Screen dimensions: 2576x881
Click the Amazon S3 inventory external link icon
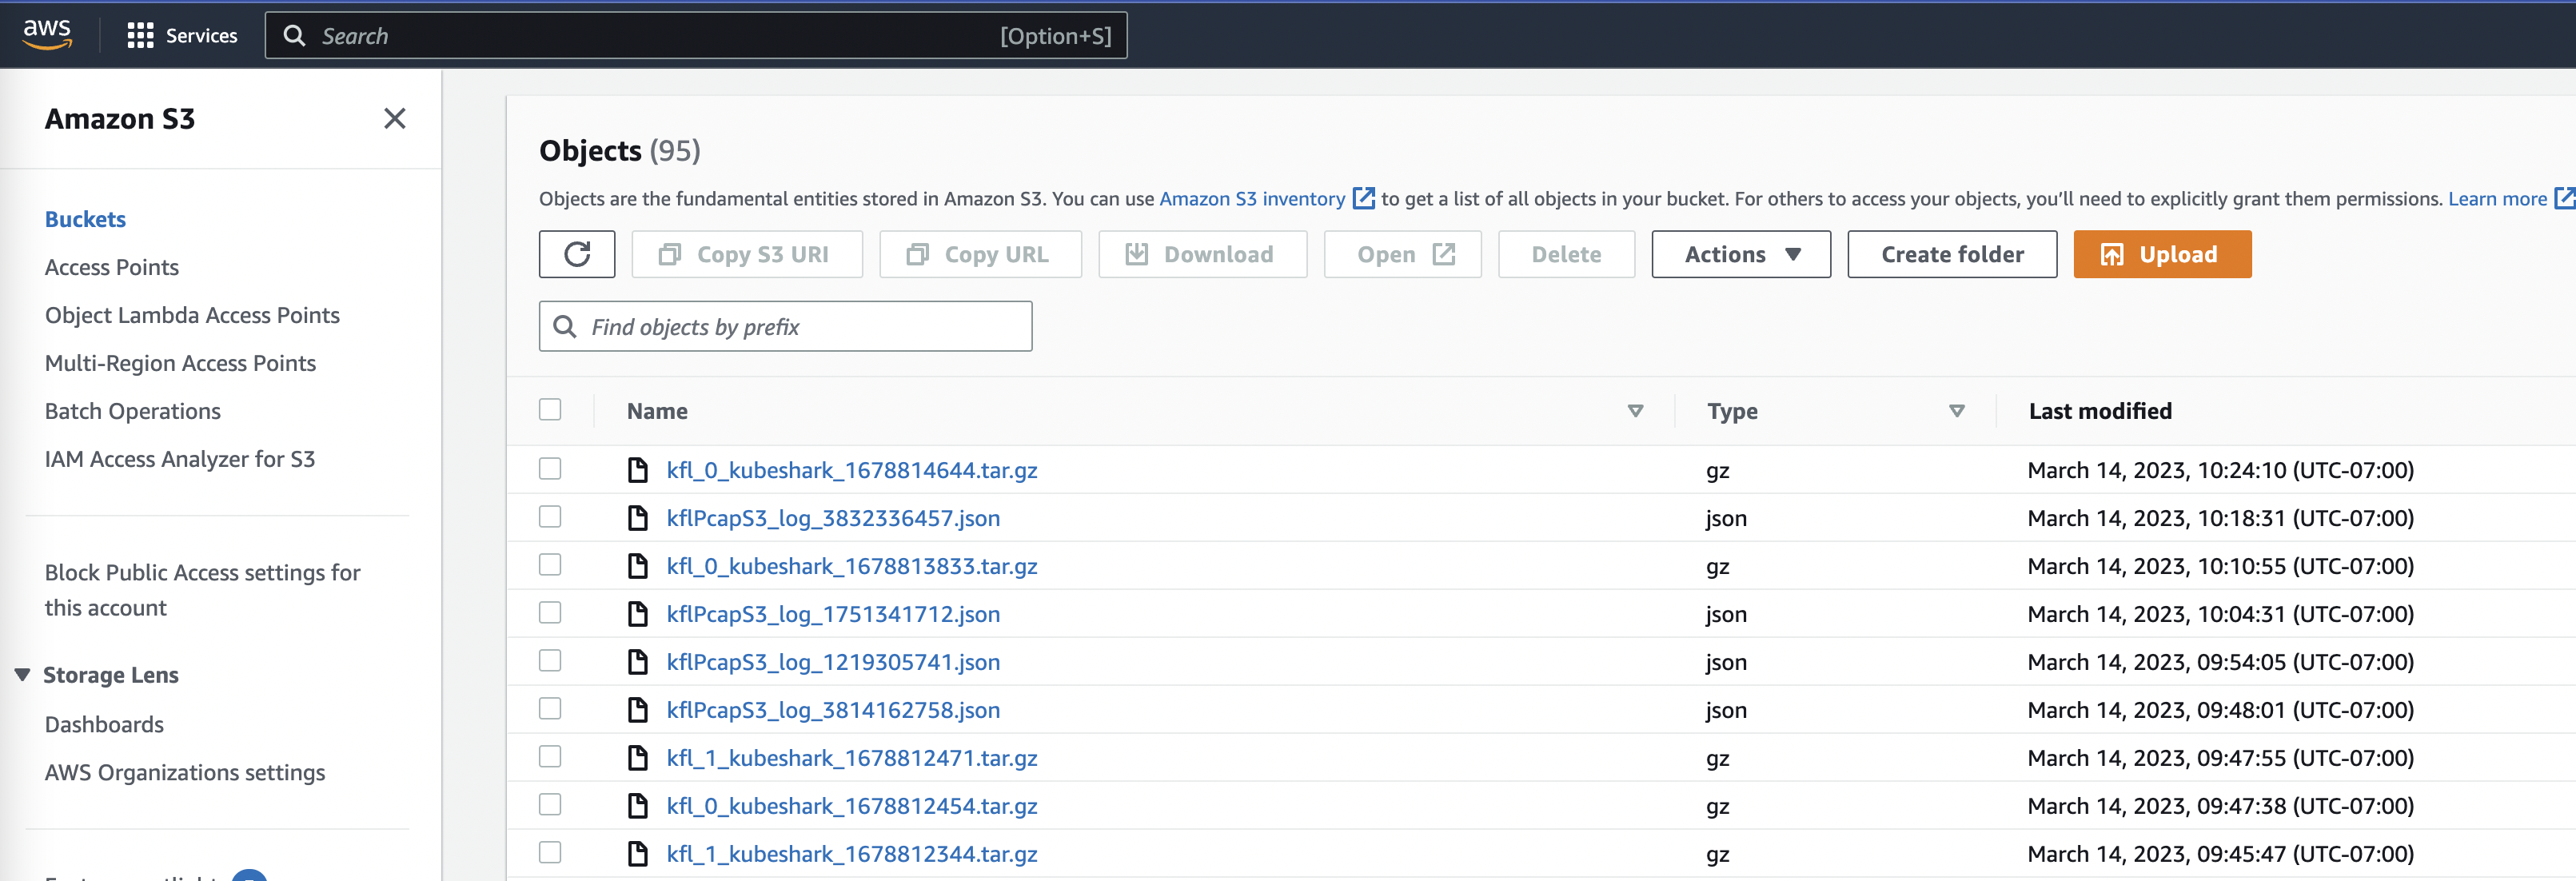pyautogui.click(x=1363, y=198)
